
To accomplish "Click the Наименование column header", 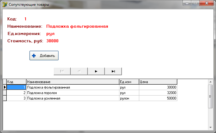I will pos(73,82).
